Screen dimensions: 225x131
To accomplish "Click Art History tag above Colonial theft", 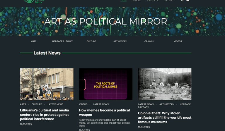I will (167, 104).
